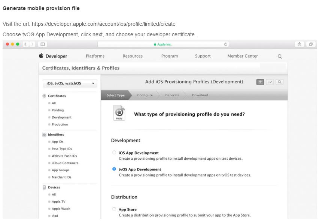Screen dimensions: 319x221
Task: Open the Resources menu
Action: pos(133,56)
